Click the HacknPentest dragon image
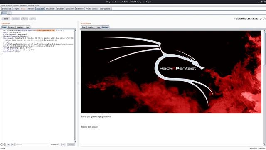This screenshot has width=266, height=150. pyautogui.click(x=171, y=72)
